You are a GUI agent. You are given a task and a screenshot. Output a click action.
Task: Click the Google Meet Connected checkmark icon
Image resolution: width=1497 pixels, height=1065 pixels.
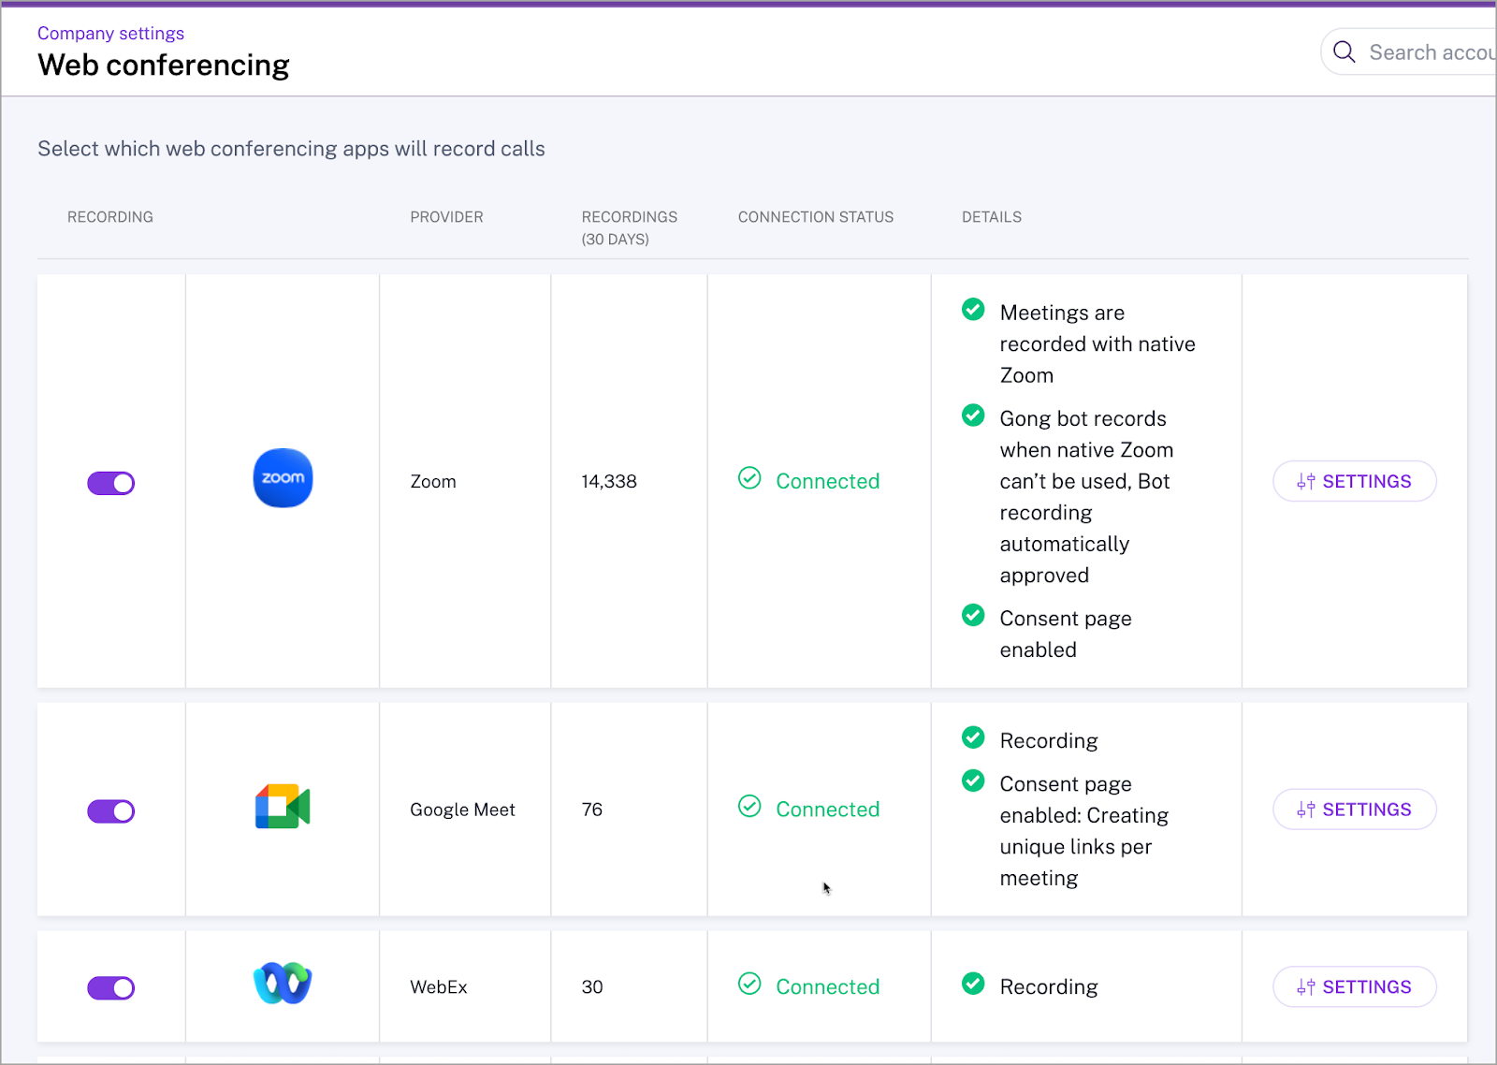(749, 806)
